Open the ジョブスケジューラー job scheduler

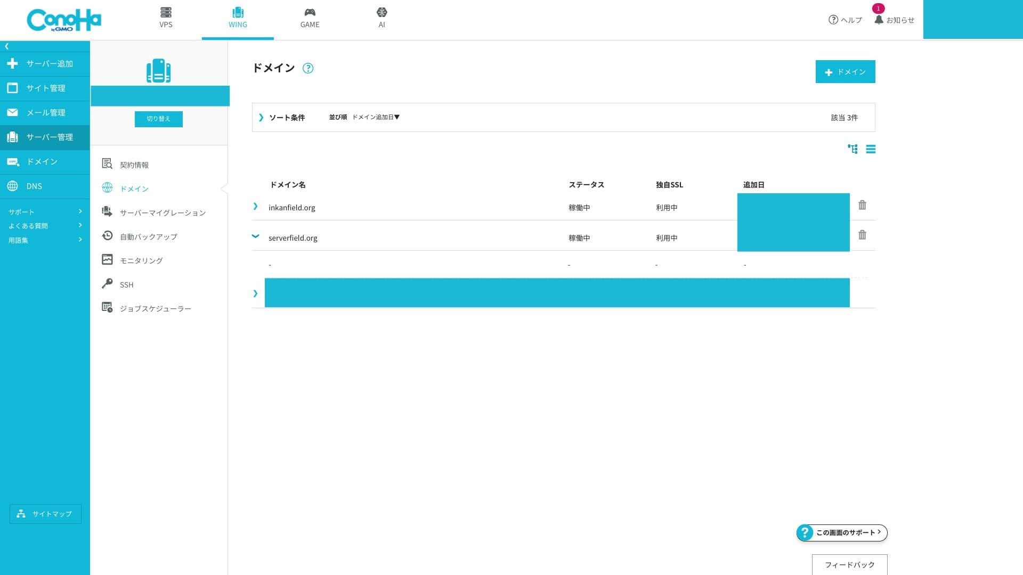[x=155, y=309]
